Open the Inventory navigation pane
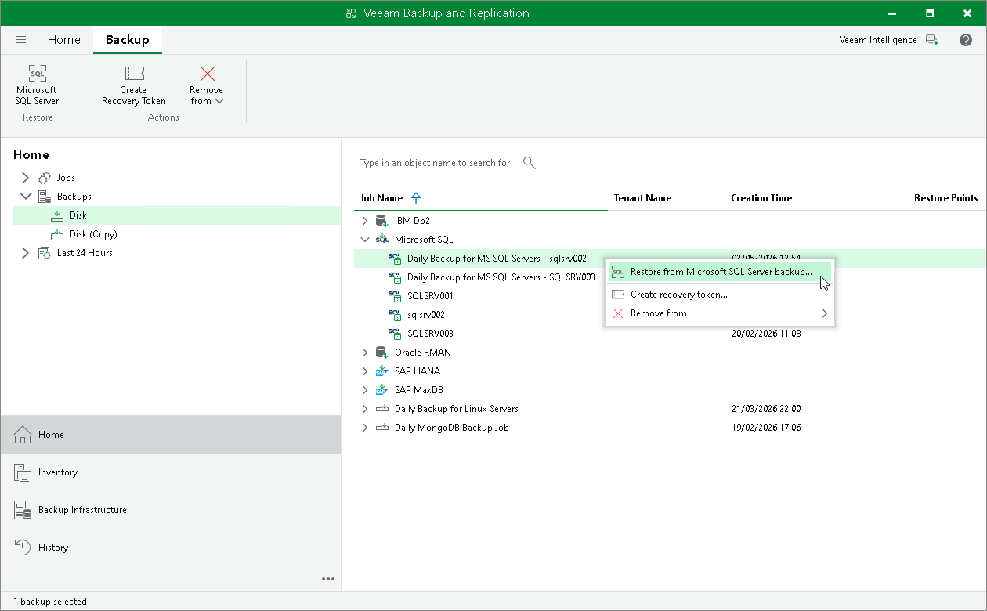 [x=171, y=472]
